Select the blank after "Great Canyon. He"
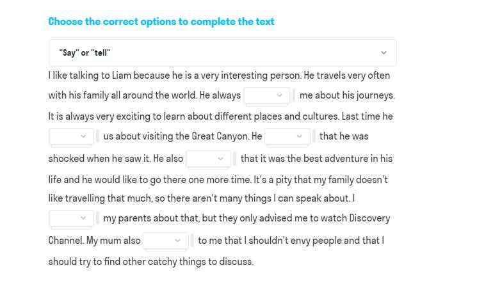Viewport: 493px width, 288px height. pos(287,136)
